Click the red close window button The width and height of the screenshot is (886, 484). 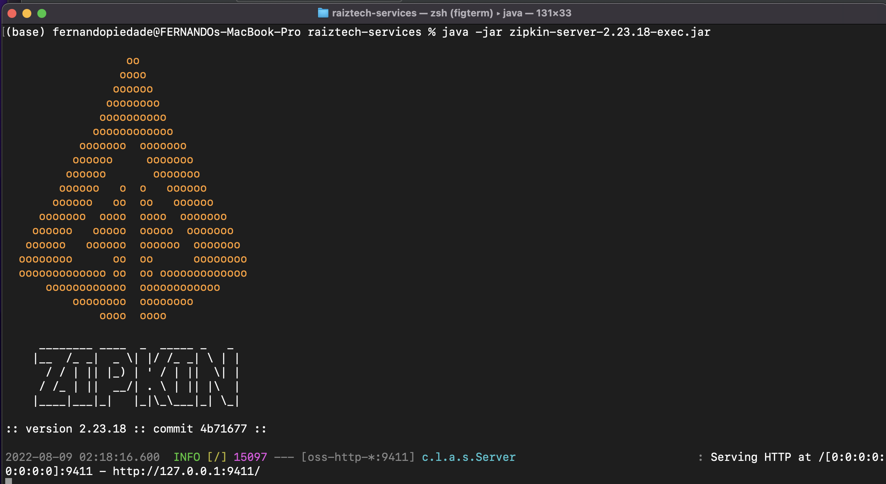point(12,13)
